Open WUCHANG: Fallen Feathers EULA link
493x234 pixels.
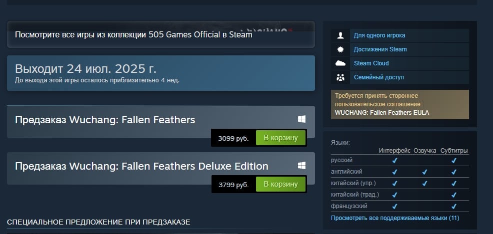(381, 113)
